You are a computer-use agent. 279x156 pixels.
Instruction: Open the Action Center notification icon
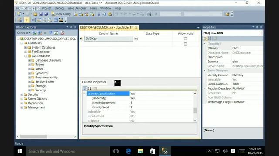tap(233, 151)
